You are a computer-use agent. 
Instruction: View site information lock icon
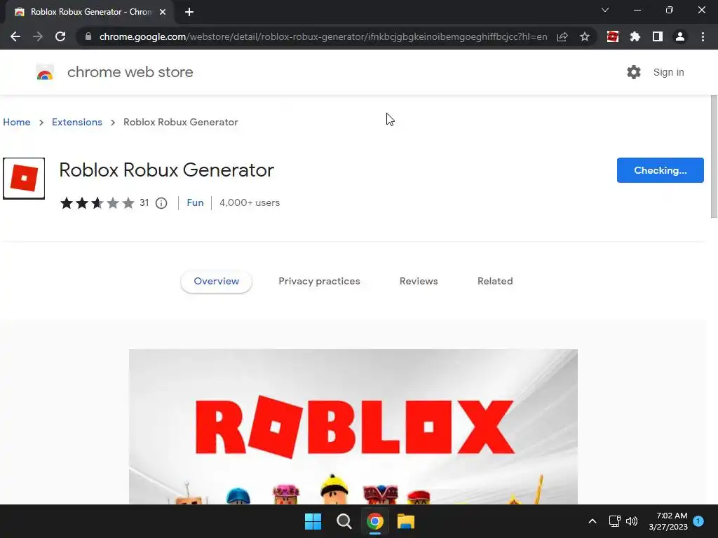click(x=88, y=36)
